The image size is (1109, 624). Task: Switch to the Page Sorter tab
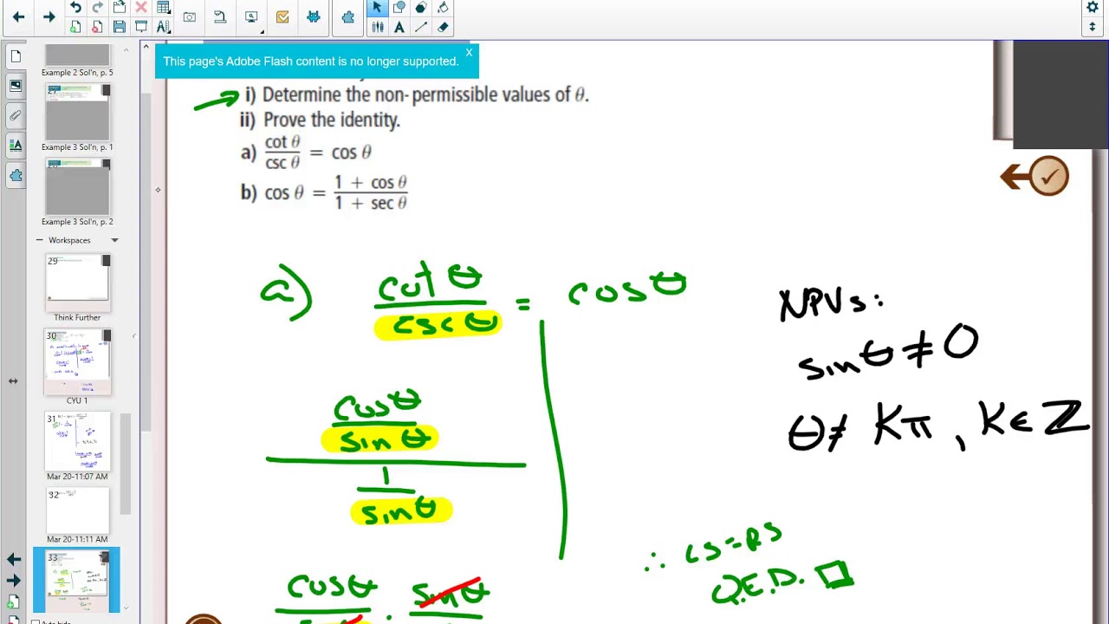tap(16, 56)
